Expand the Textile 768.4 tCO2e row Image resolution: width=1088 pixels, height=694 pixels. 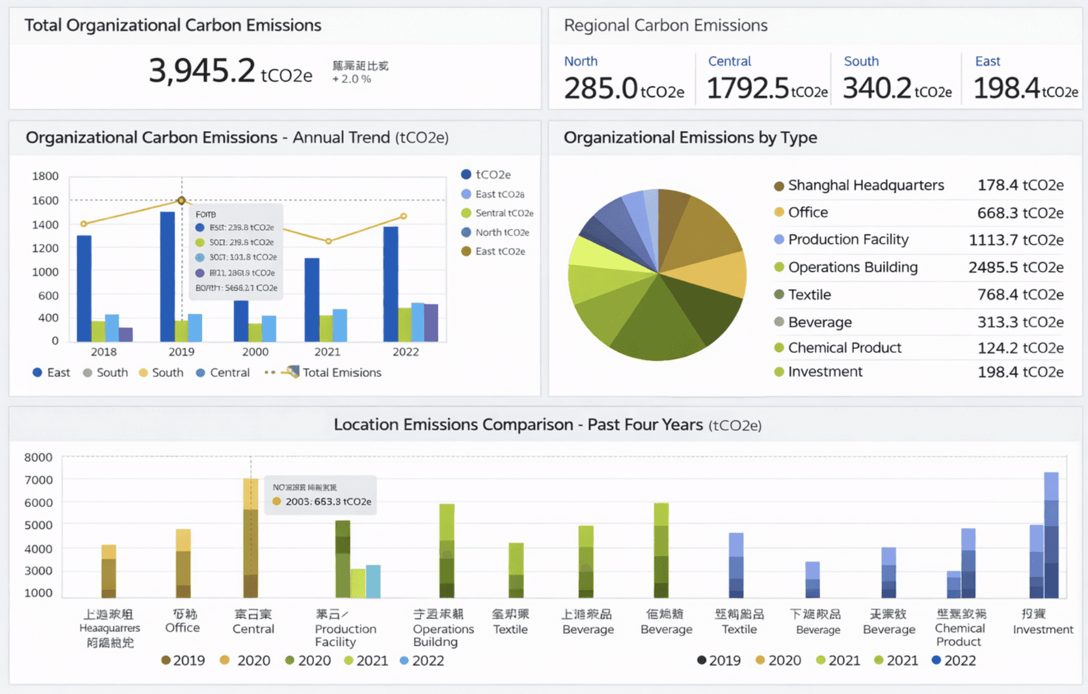(919, 295)
